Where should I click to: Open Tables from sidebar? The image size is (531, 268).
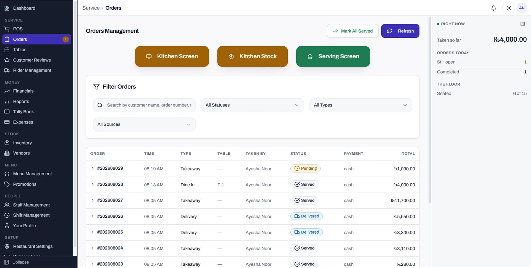pos(37,50)
